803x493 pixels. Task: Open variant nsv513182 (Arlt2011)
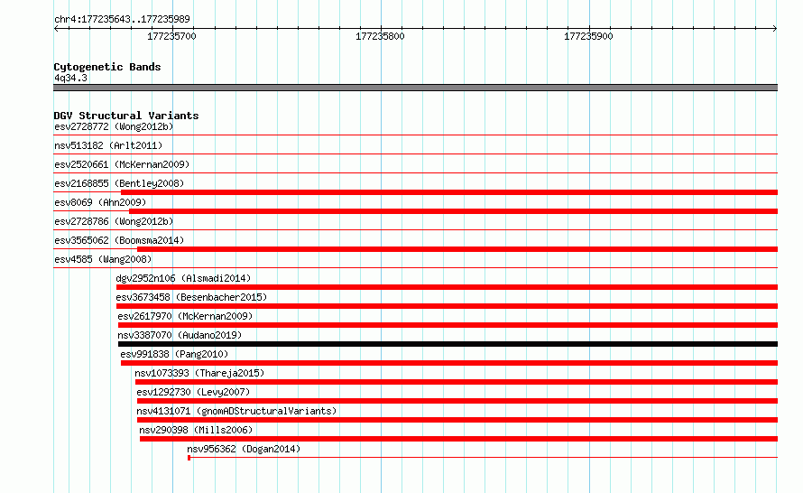(108, 145)
